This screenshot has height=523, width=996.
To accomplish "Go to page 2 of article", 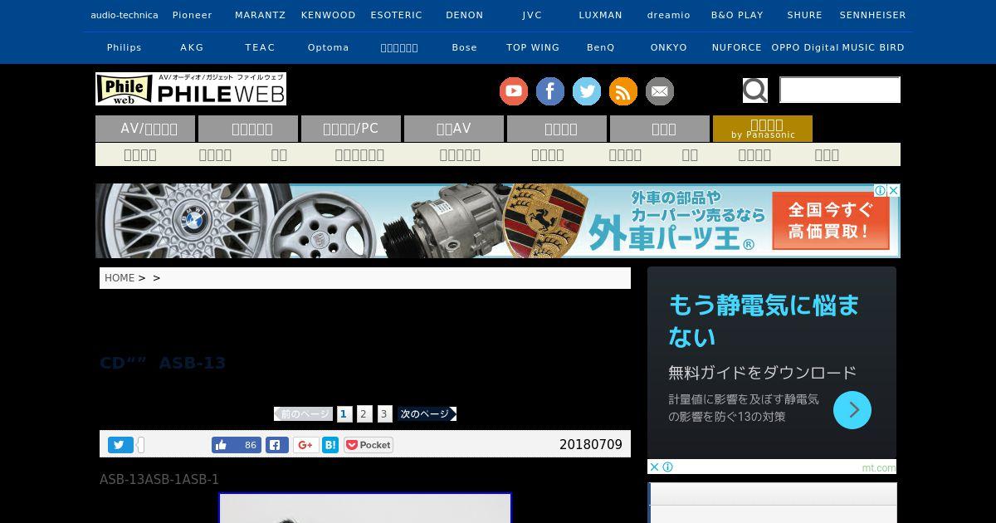I will pyautogui.click(x=364, y=413).
